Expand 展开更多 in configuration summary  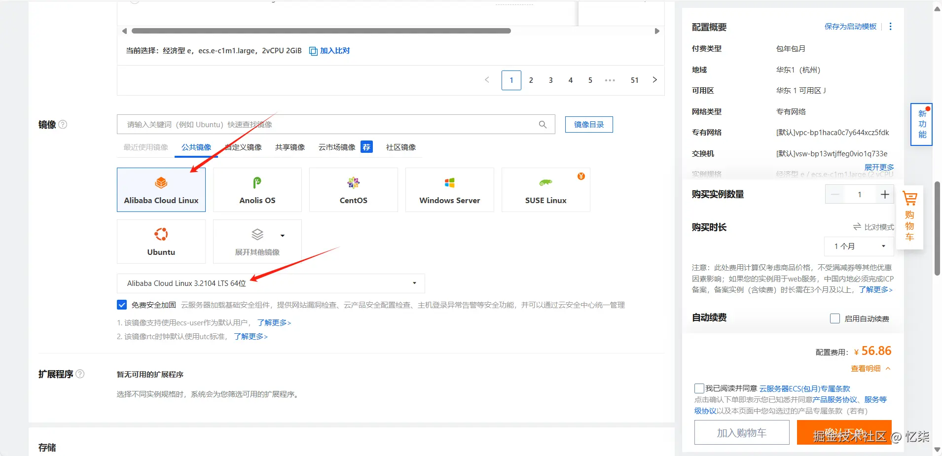(x=879, y=167)
